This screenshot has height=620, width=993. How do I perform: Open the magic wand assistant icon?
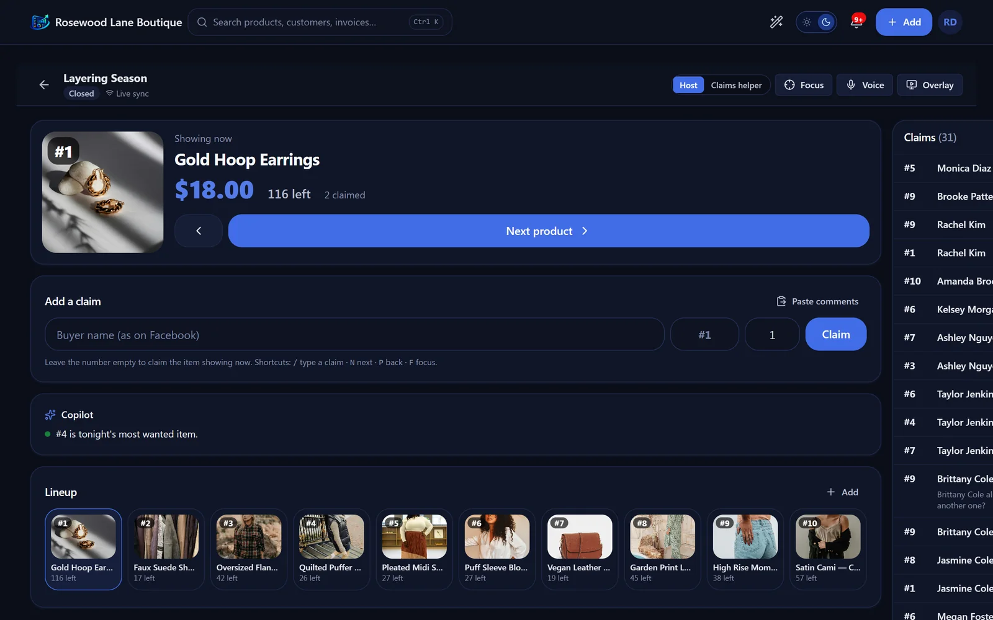point(776,22)
